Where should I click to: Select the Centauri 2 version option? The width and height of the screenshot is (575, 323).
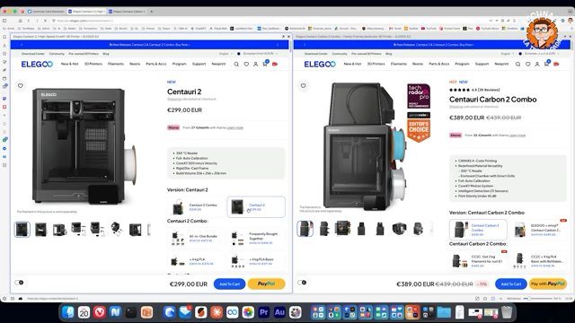pyautogui.click(x=256, y=207)
